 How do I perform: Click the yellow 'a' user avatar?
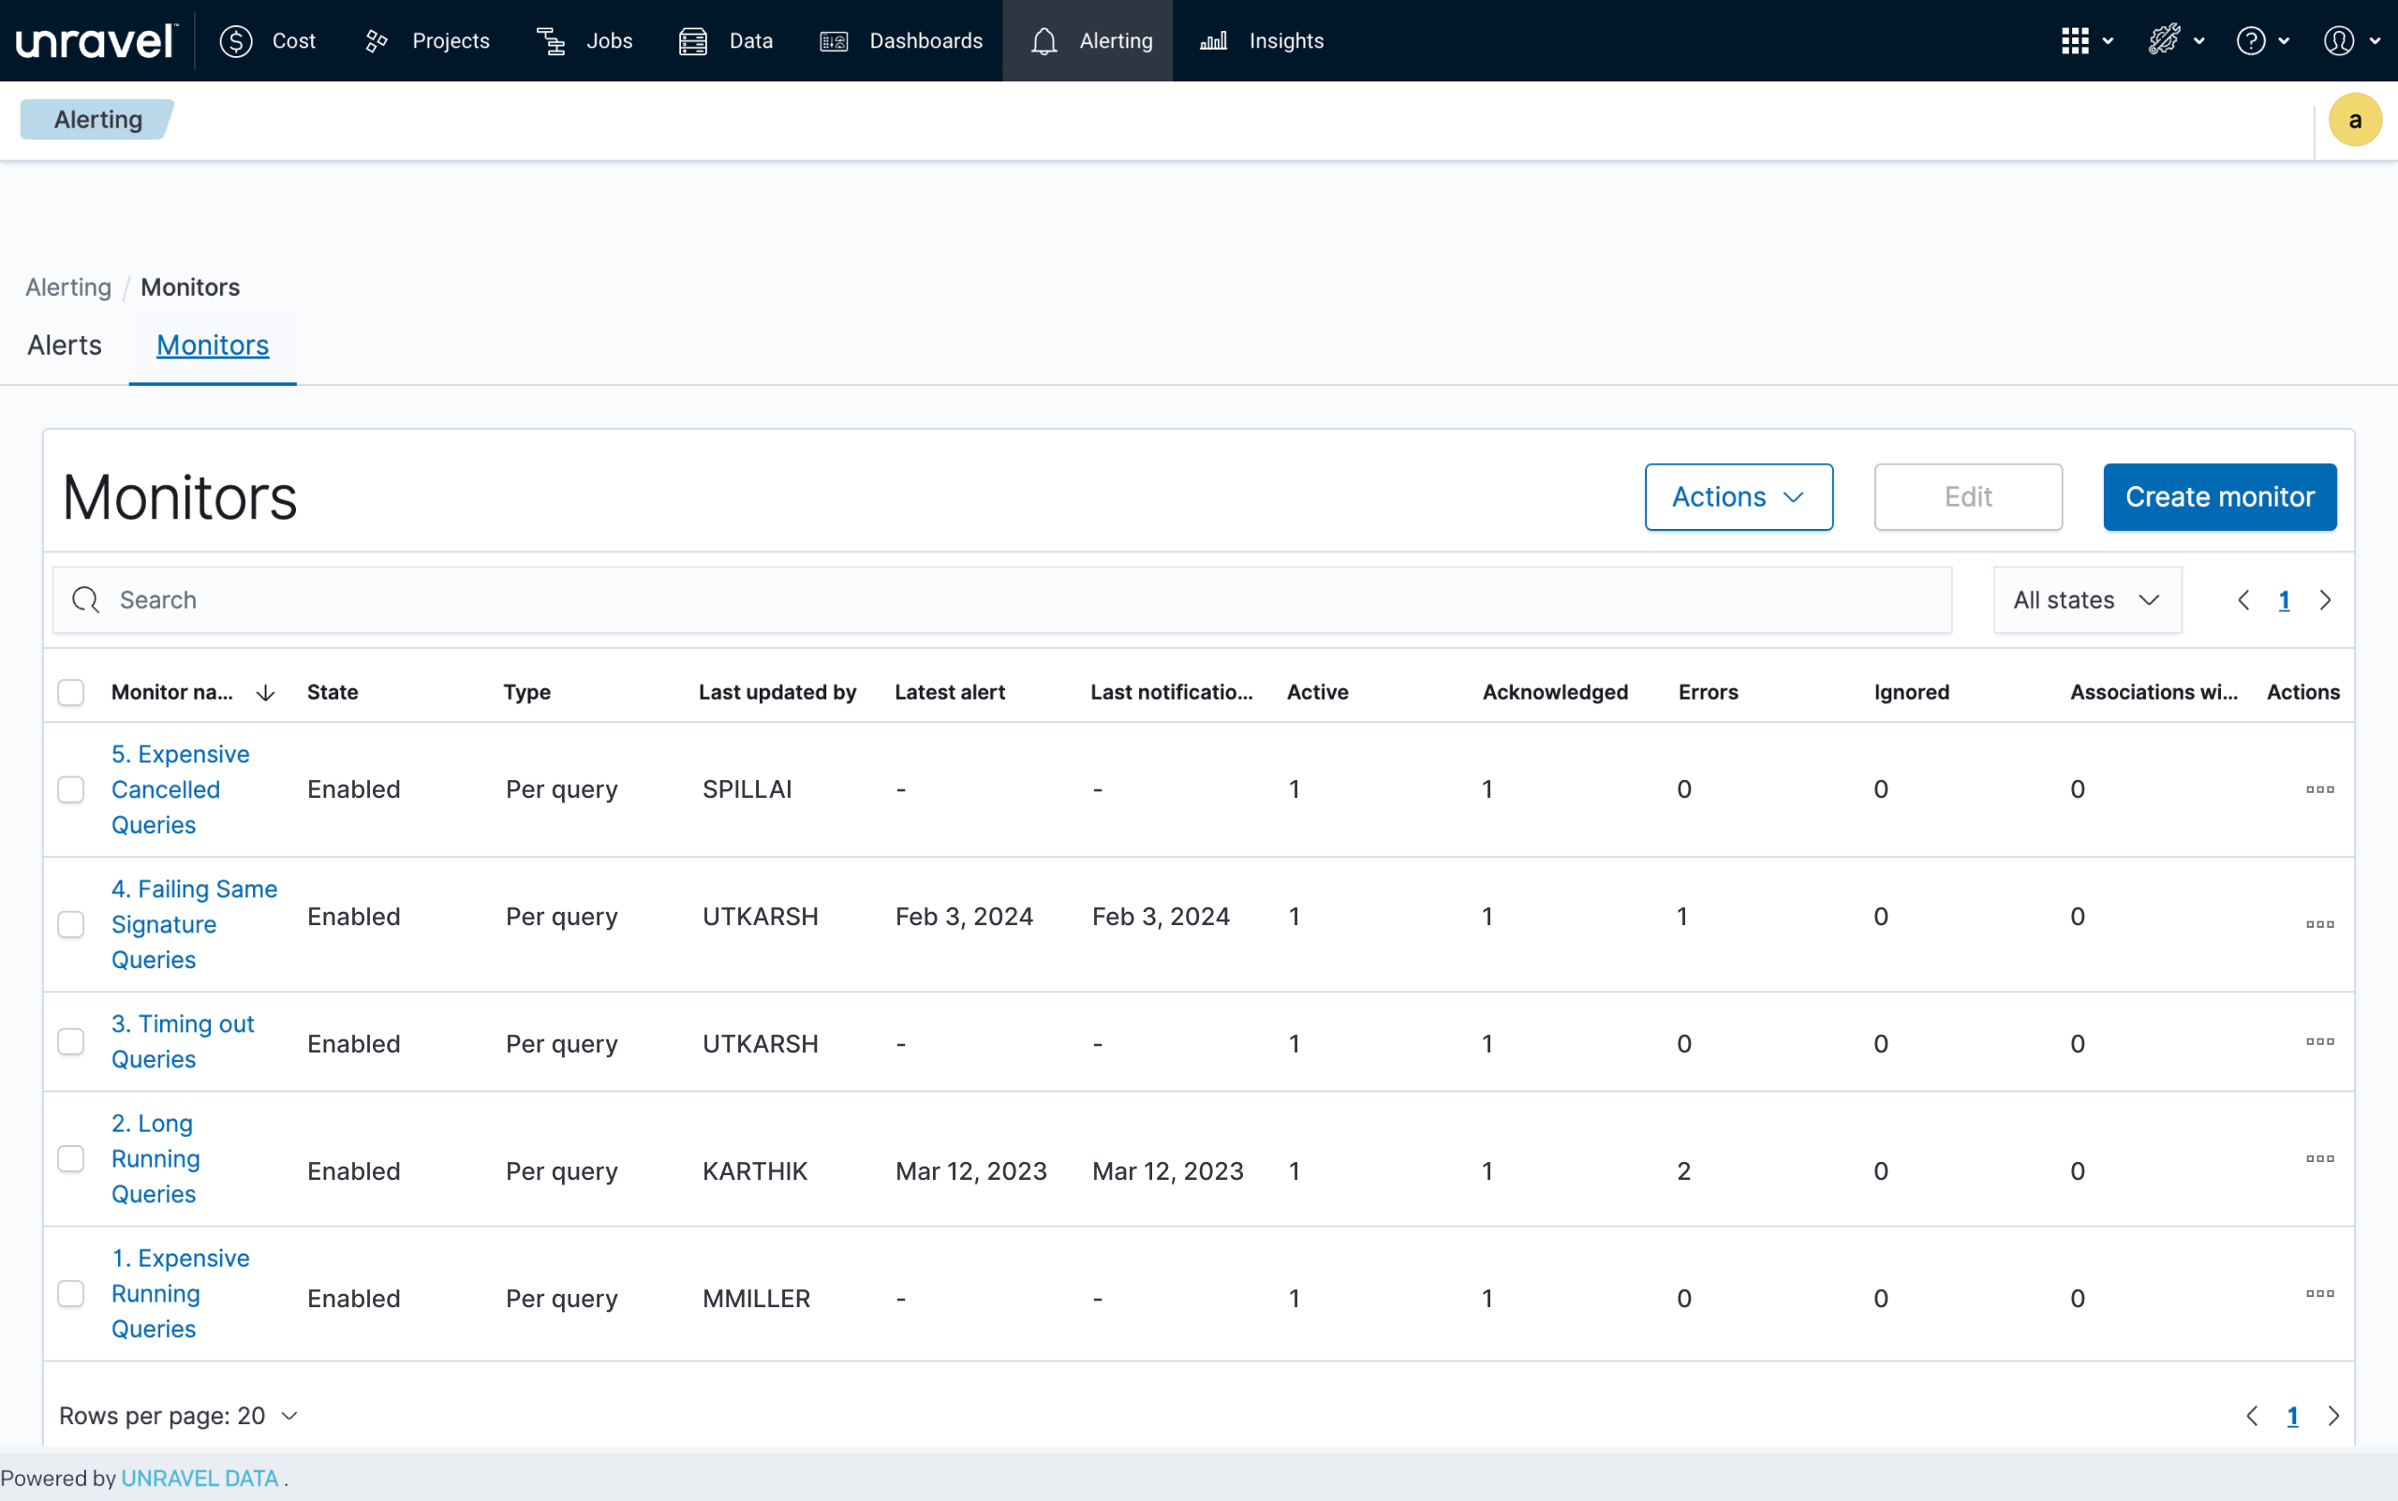pyautogui.click(x=2354, y=120)
